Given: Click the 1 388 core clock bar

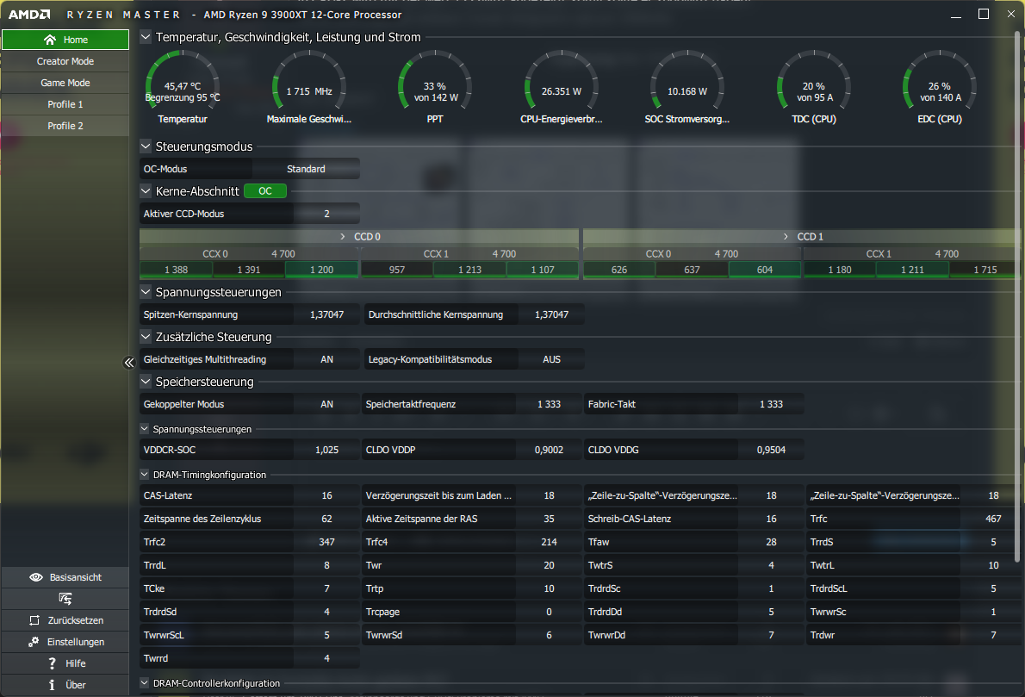Looking at the screenshot, I should 176,270.
